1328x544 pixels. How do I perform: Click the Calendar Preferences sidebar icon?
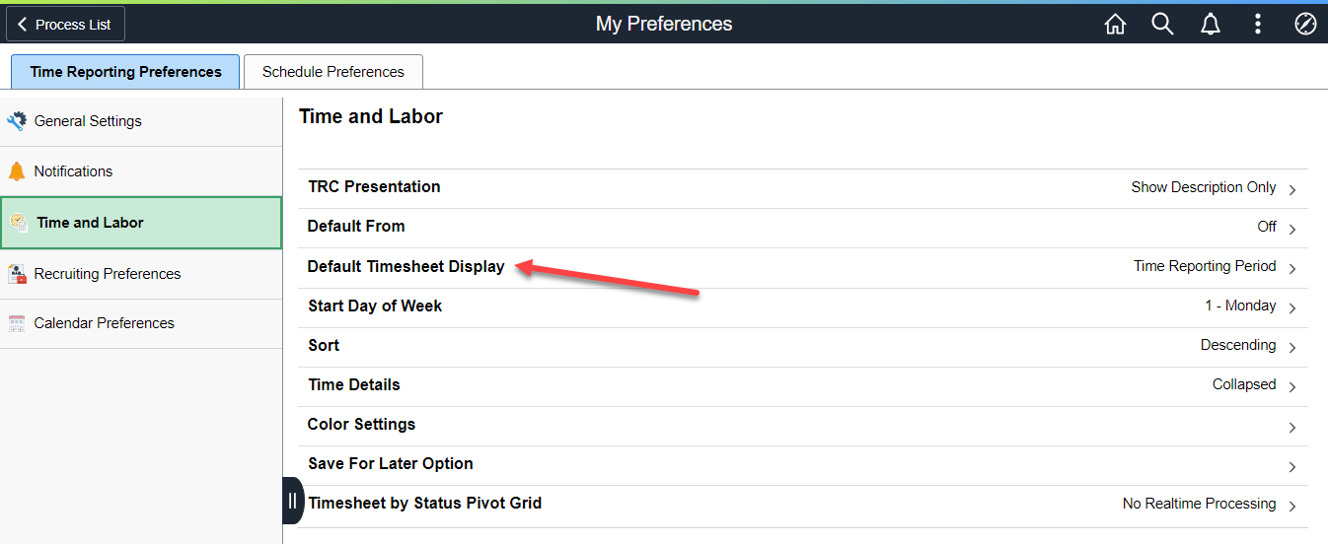(17, 323)
